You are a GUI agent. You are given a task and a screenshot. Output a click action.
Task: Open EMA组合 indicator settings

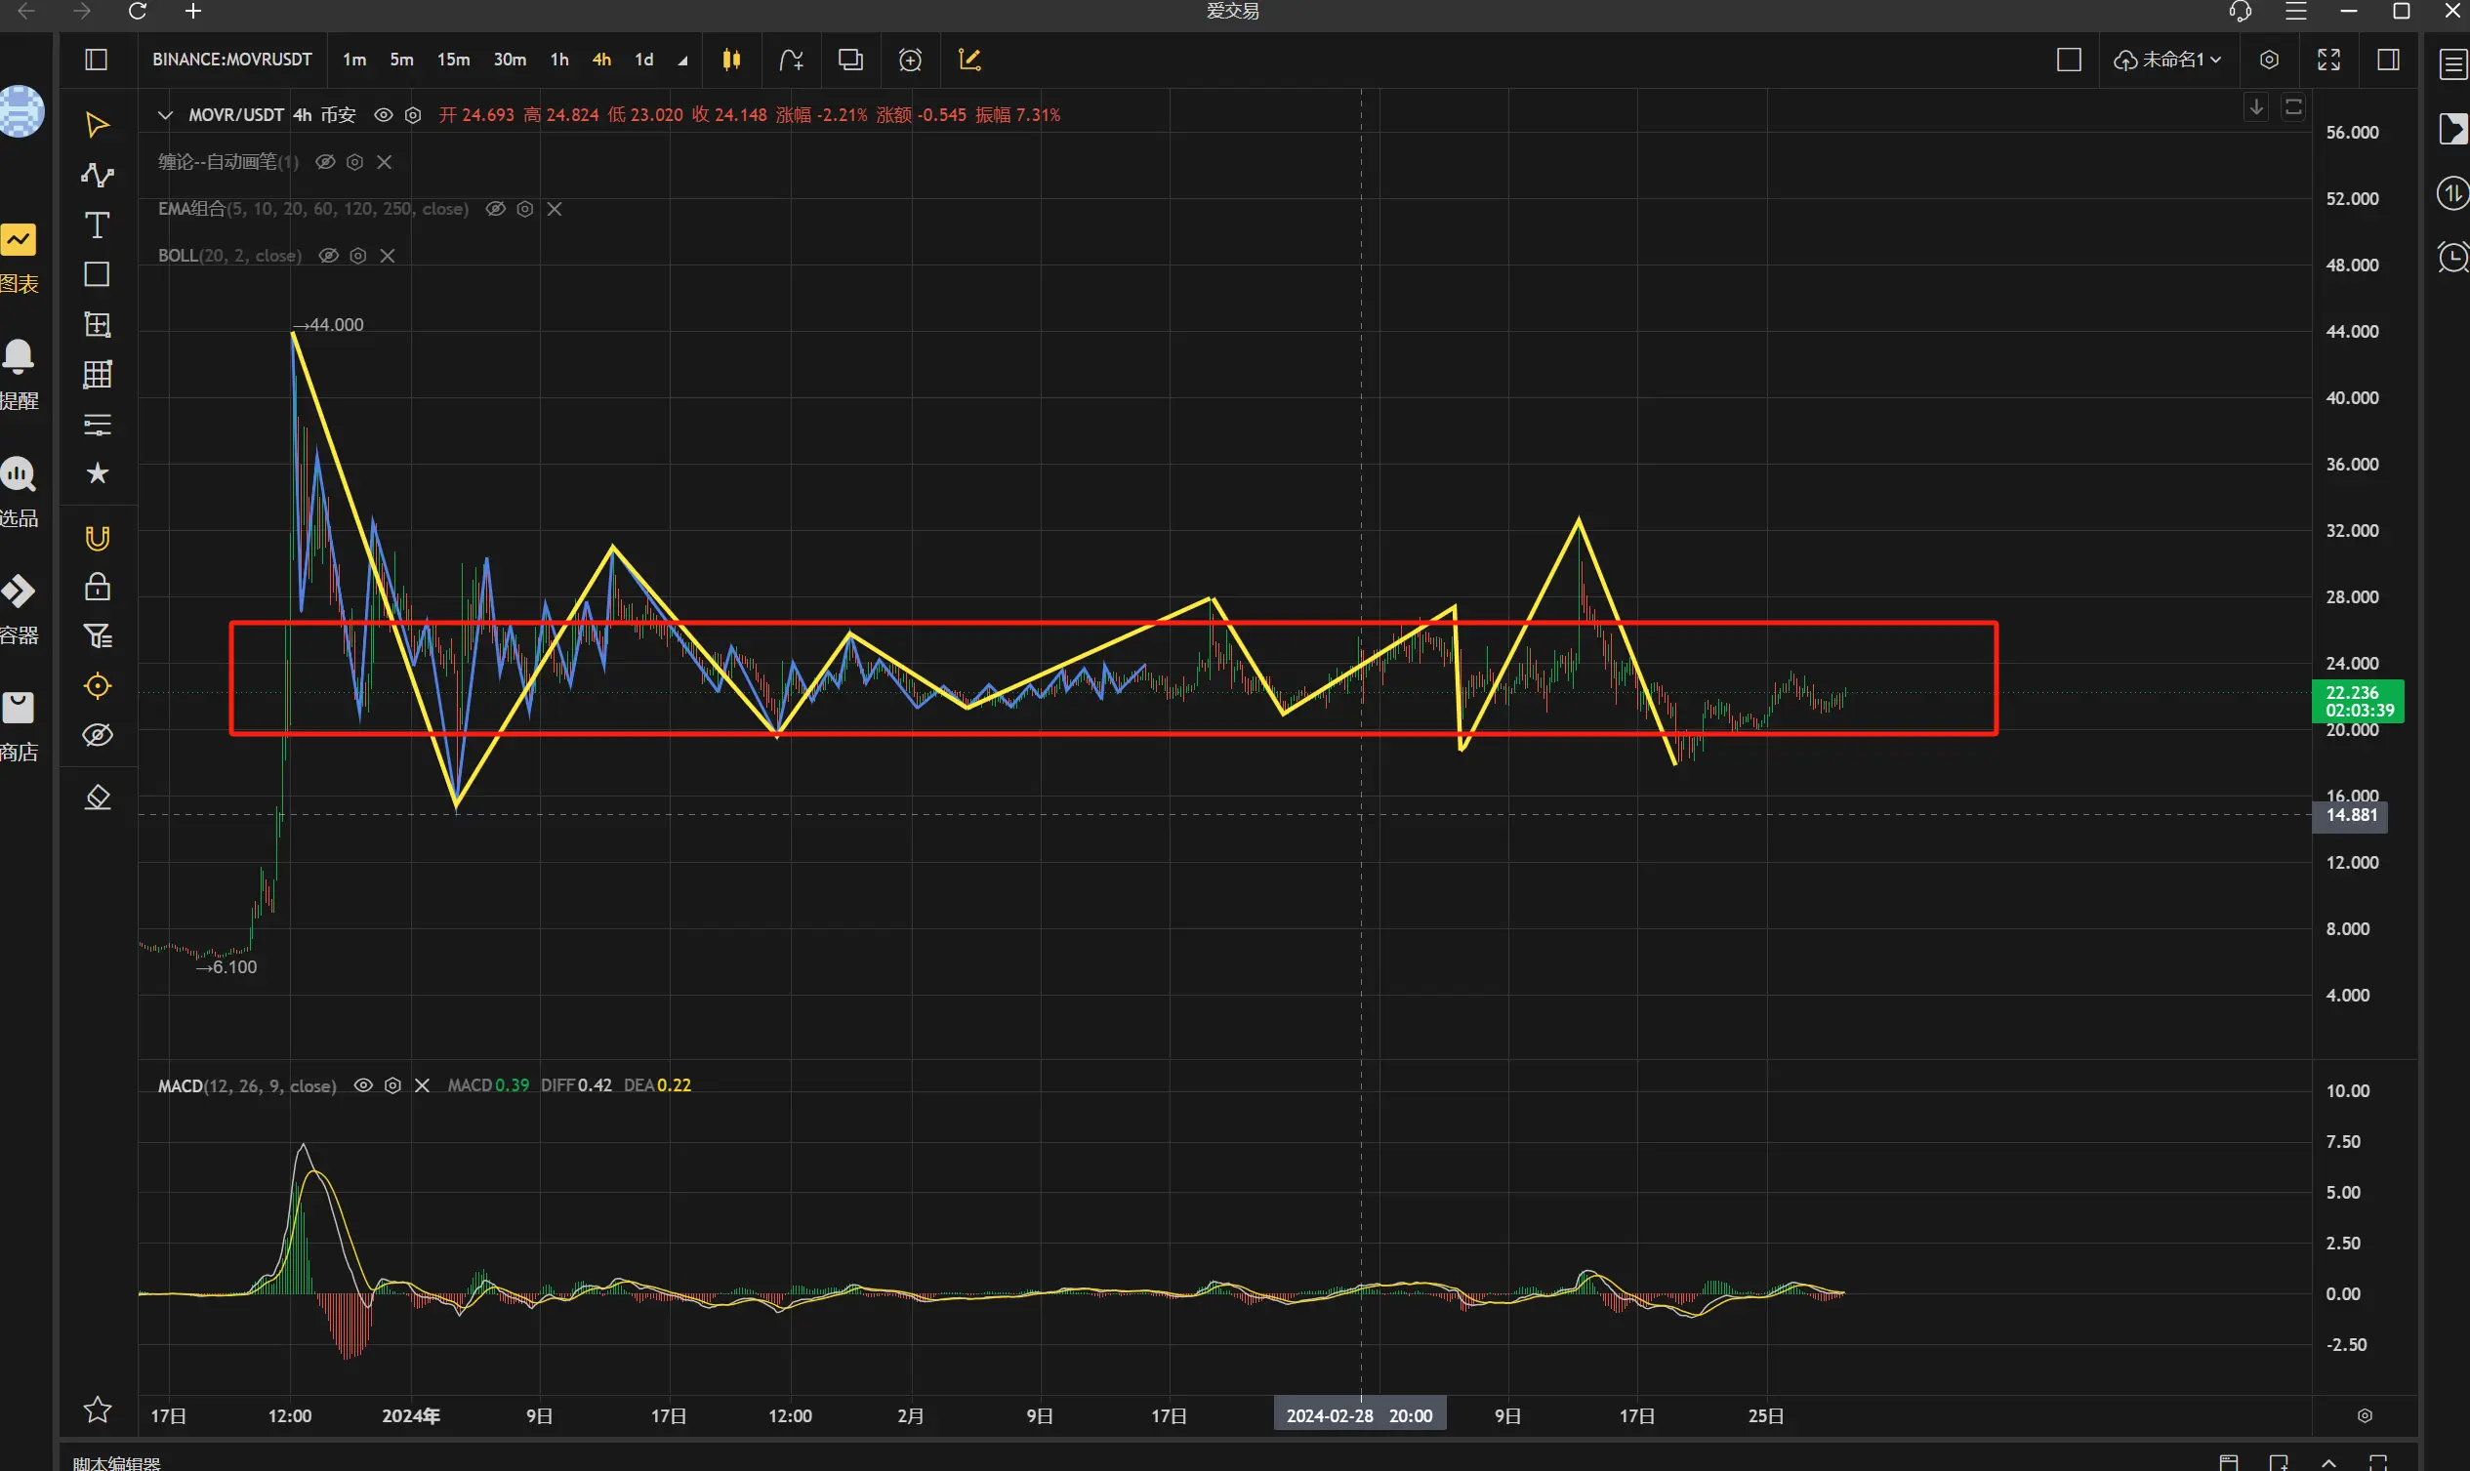(525, 208)
